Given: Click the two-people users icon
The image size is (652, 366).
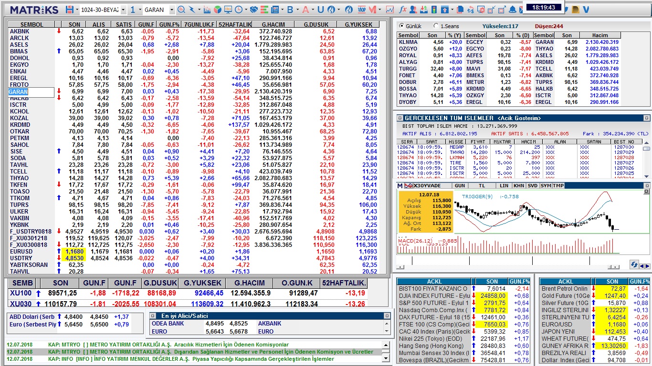Looking at the screenshot, I should (x=413, y=10).
